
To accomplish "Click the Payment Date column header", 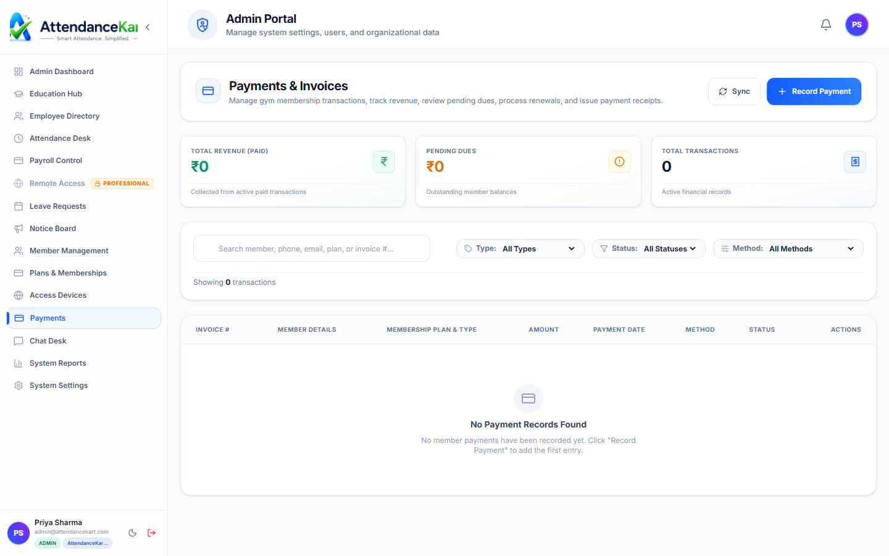I will click(x=619, y=330).
